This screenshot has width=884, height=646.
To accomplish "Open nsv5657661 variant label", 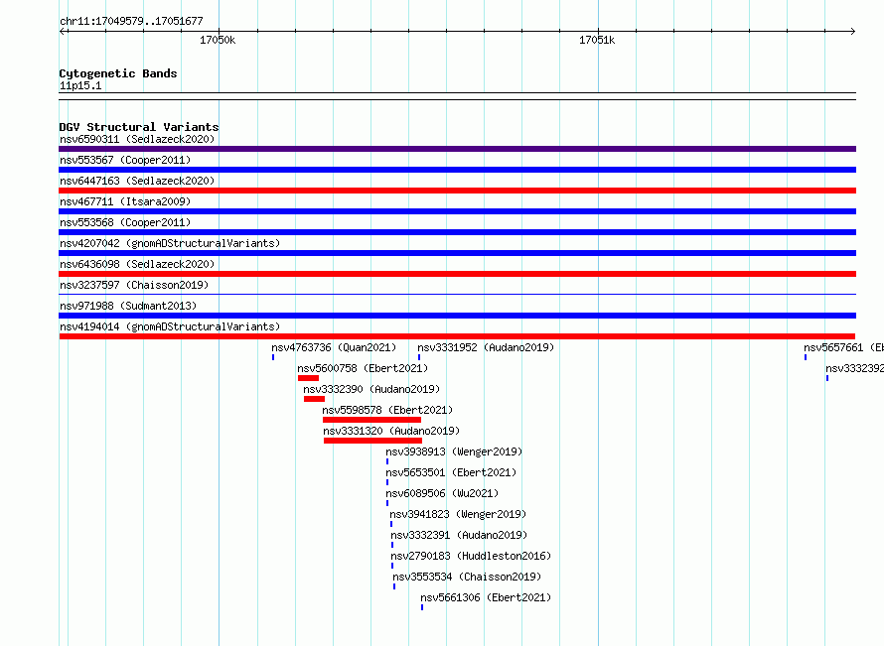I will pyautogui.click(x=843, y=347).
